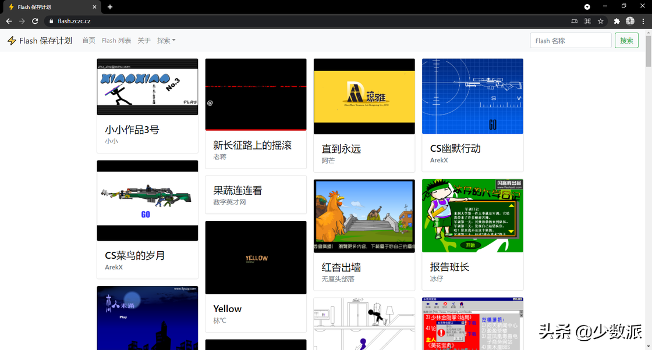This screenshot has height=350, width=652.
Task: Open the 关于 page link
Action: tap(144, 41)
